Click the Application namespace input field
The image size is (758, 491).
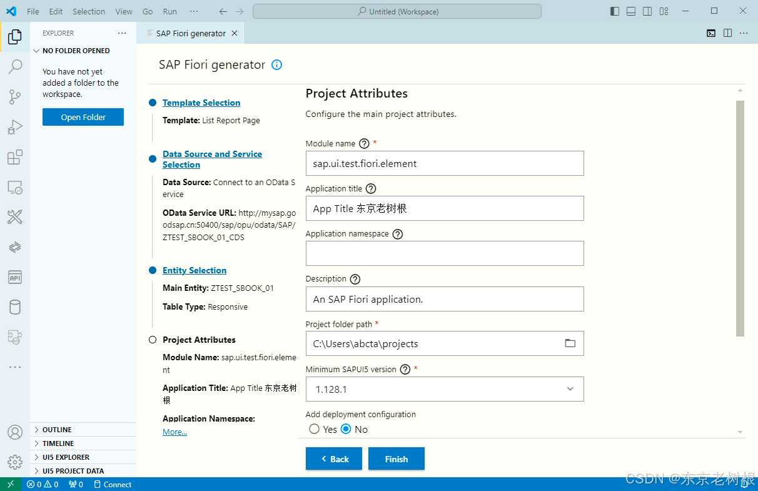click(445, 253)
